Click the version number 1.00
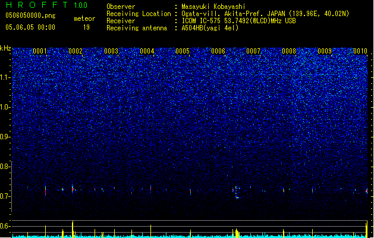The height and width of the screenshot is (238, 374). click(x=81, y=5)
